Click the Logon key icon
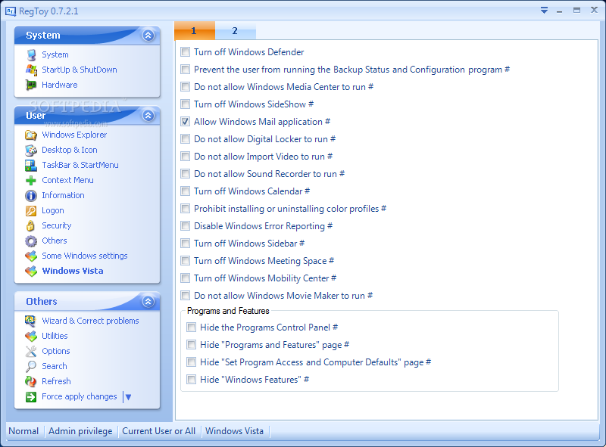This screenshot has height=447, width=606. click(x=31, y=211)
